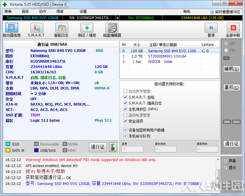Viewport: 245px width, 196px height.
Task: Toggle S.M.A.R.T. 错误日志 checkbox
Action: pos(125,103)
